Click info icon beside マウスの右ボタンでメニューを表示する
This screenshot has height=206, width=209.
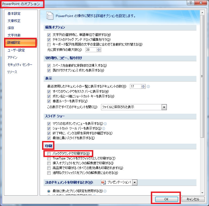[105, 124]
